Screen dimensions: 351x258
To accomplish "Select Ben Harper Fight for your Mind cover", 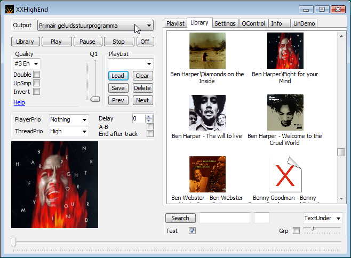I will tap(285, 51).
